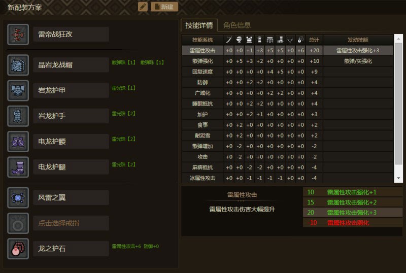
Task: Click the gauntlet icon beside 岩龙护手
Action: (18, 116)
